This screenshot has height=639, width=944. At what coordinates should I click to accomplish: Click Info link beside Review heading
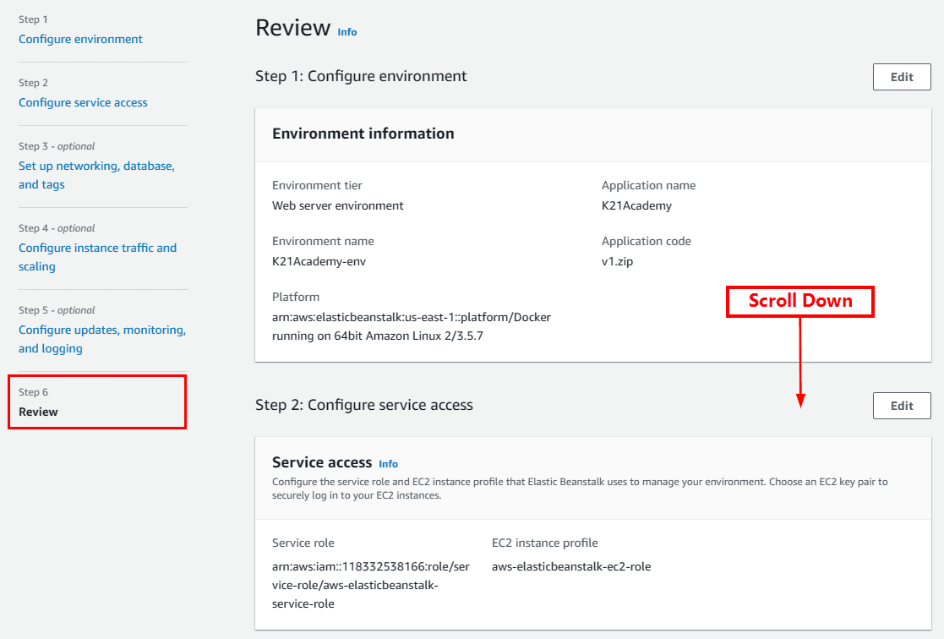coord(347,32)
